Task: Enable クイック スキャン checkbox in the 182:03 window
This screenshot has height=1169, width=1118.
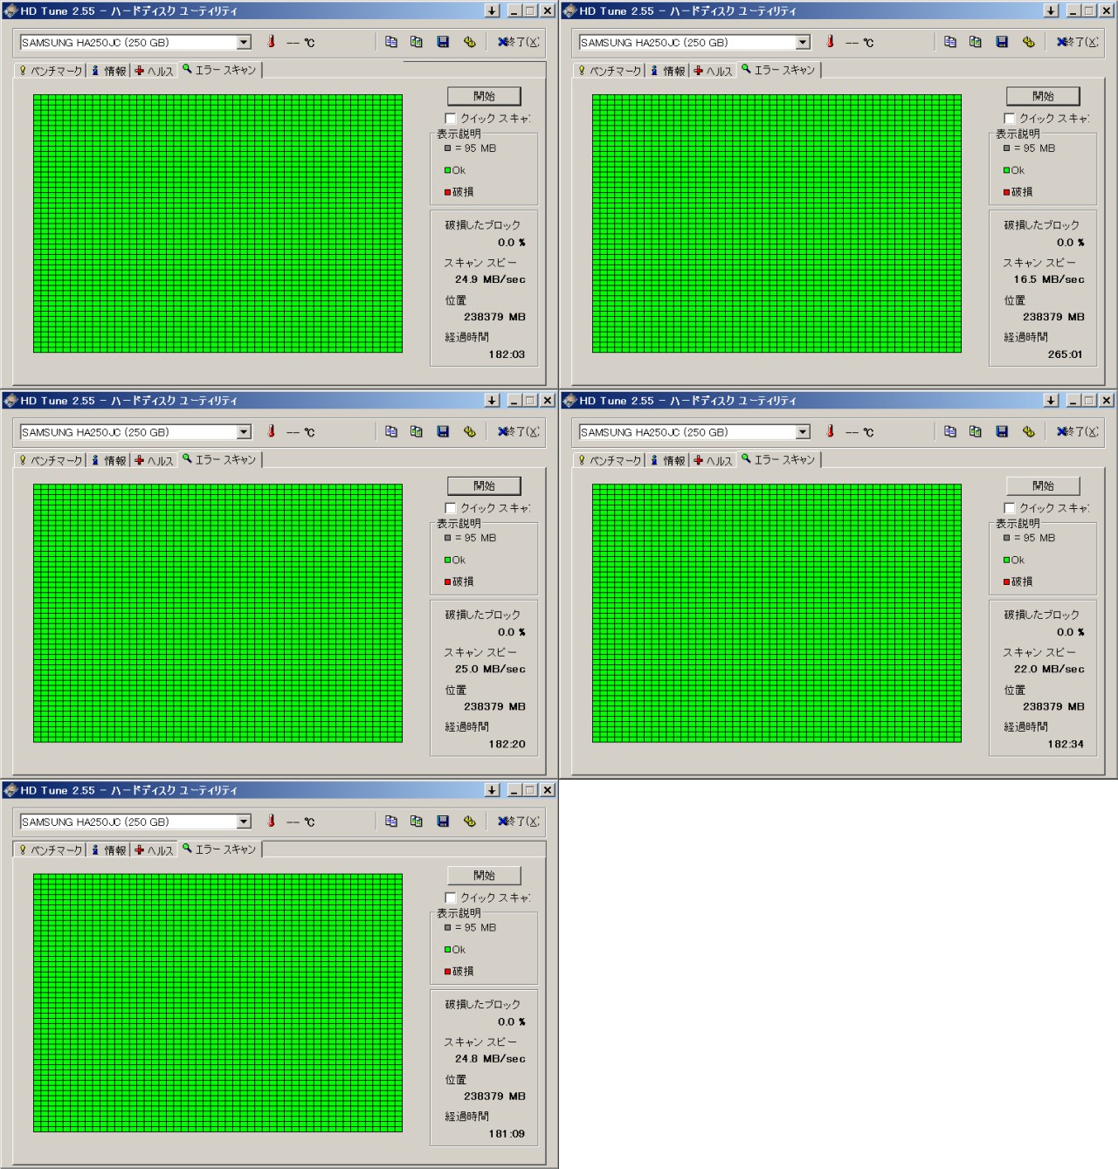Action: 451,118
